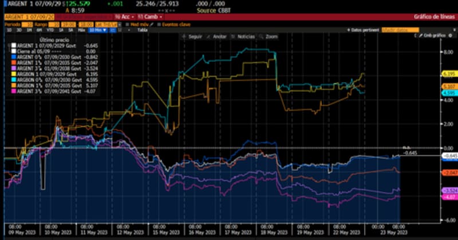Click the Datos pertinent button
The height and width of the screenshot is (240, 458).
[x=362, y=29]
